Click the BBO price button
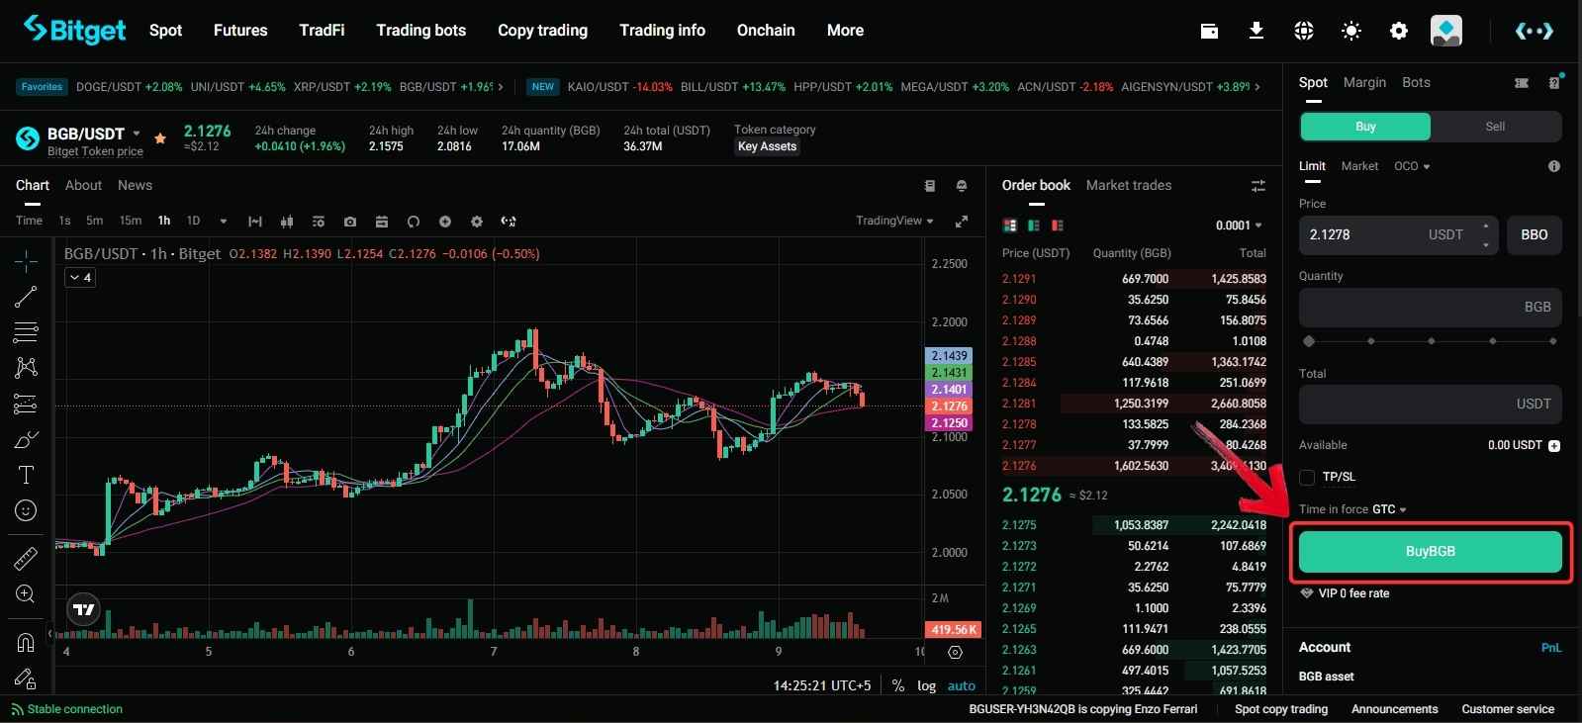The height and width of the screenshot is (723, 1582). (1535, 235)
